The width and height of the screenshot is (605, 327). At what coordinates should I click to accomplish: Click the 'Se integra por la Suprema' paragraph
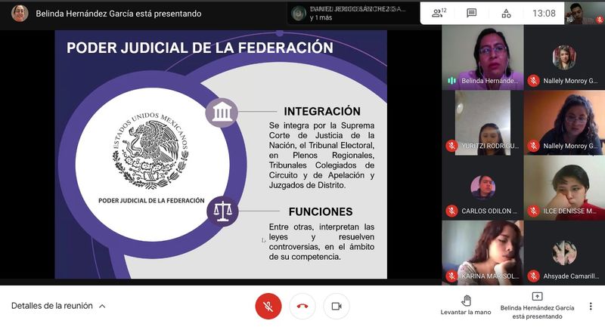tap(322, 156)
